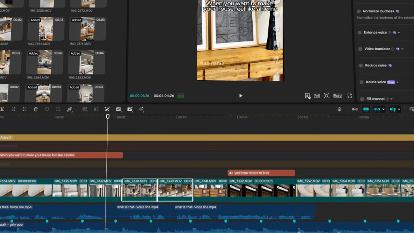Click the Fill channel info icon
Image resolution: width=414 pixels, height=233 pixels.
point(387,99)
